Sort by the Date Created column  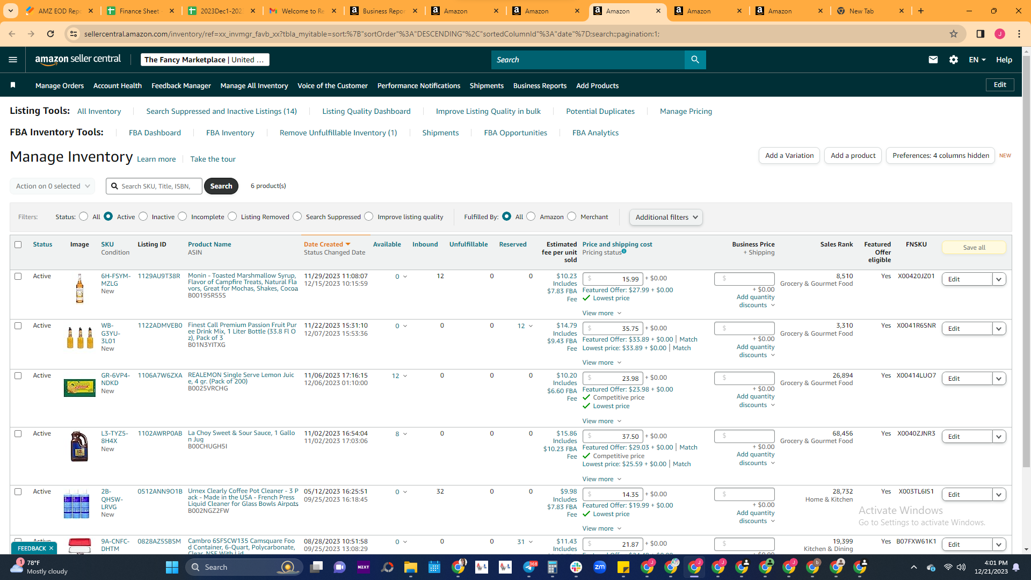[x=327, y=244]
